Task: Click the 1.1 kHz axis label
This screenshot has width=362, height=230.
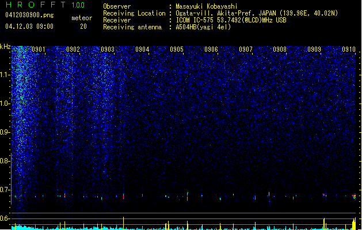Action: point(5,75)
